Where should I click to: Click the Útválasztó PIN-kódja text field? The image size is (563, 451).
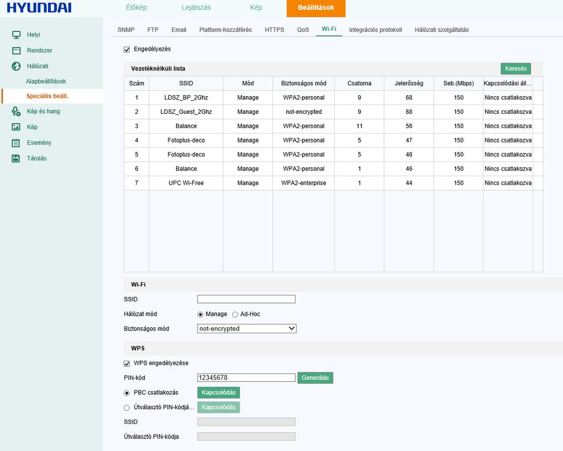click(x=247, y=437)
